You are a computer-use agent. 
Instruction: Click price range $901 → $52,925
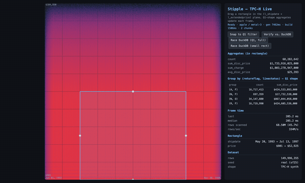(x=287, y=146)
